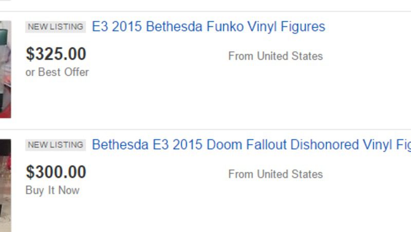
Task: Select the $300.00 price text
Action: (x=56, y=172)
